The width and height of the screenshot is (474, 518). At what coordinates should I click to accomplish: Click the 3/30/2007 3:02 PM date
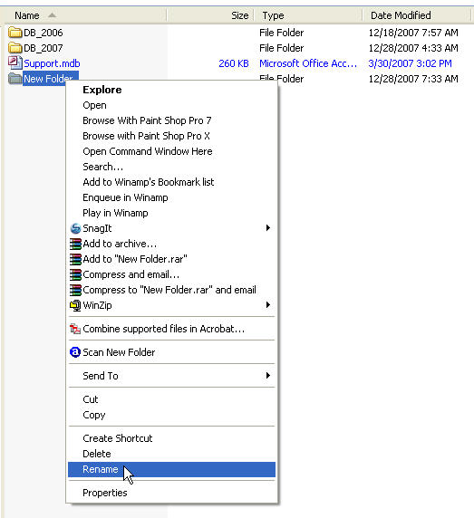click(410, 63)
